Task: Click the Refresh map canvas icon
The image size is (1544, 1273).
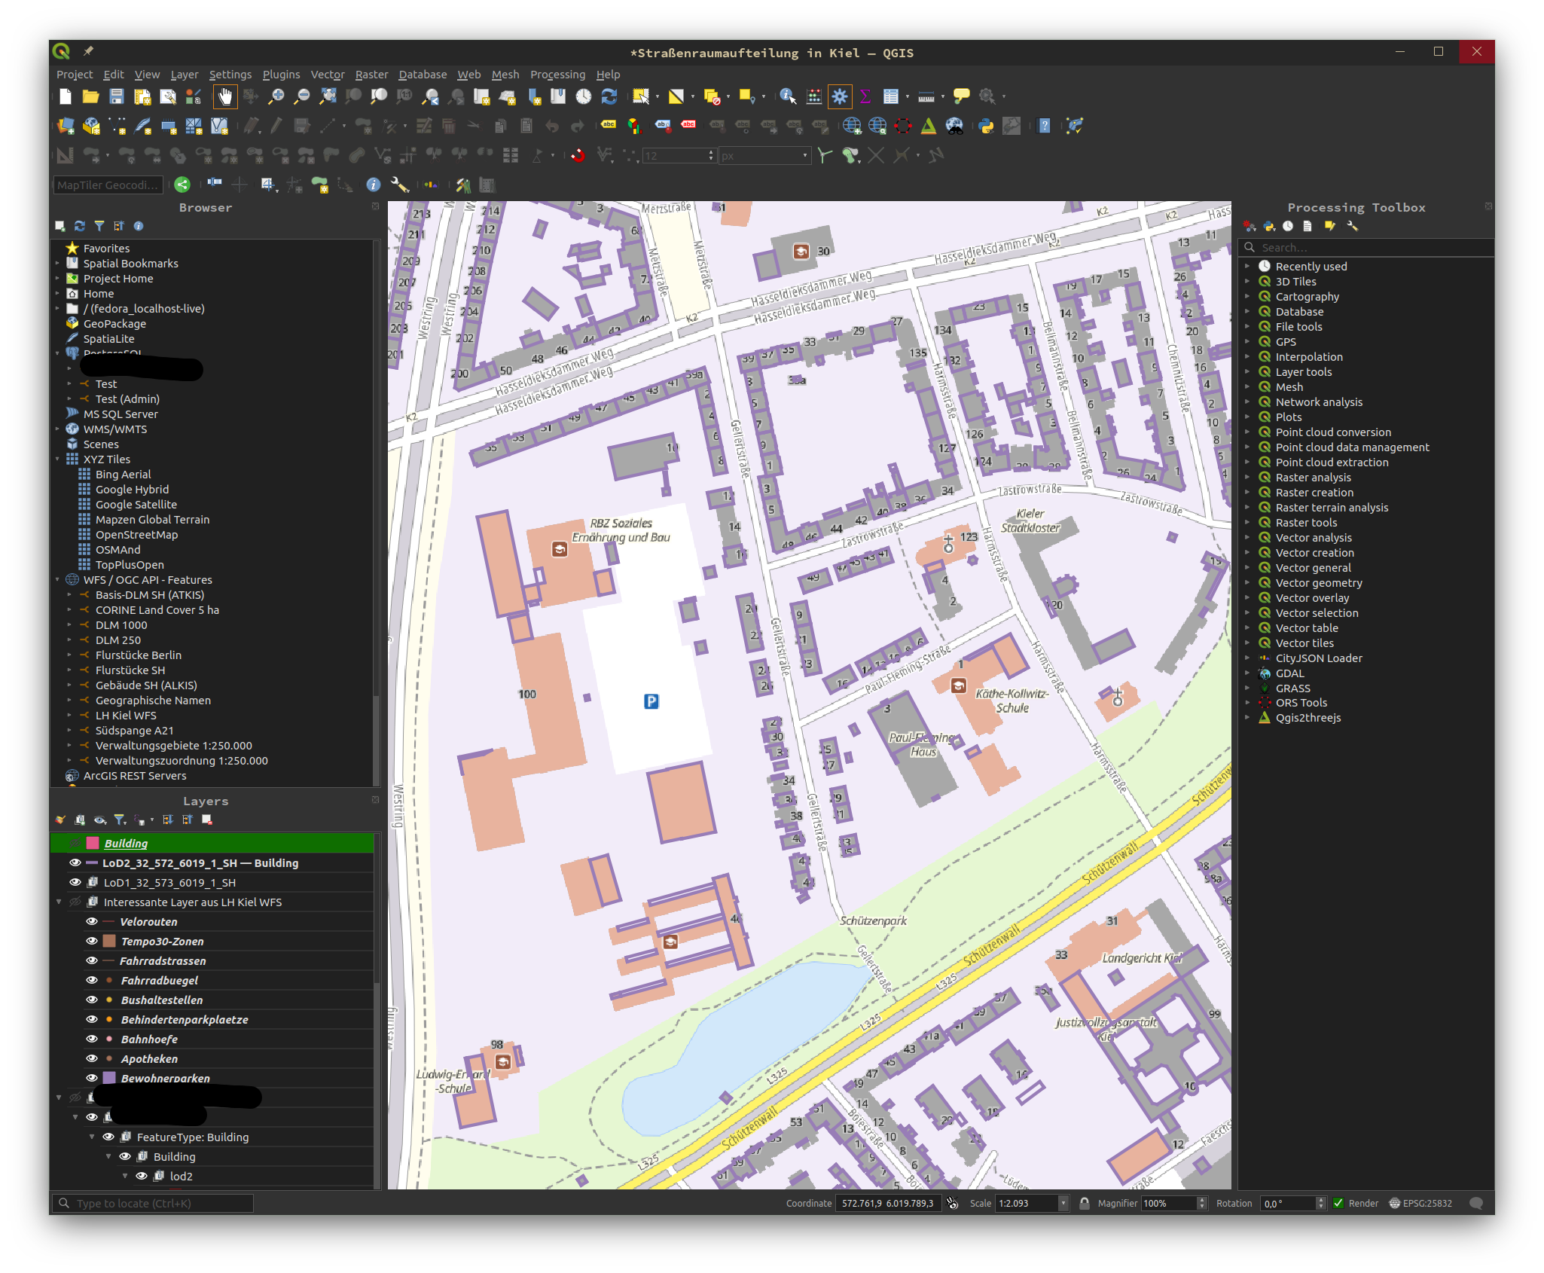Action: tap(609, 96)
